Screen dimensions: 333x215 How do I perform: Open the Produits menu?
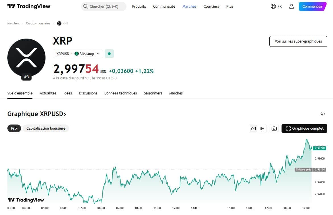point(139,6)
